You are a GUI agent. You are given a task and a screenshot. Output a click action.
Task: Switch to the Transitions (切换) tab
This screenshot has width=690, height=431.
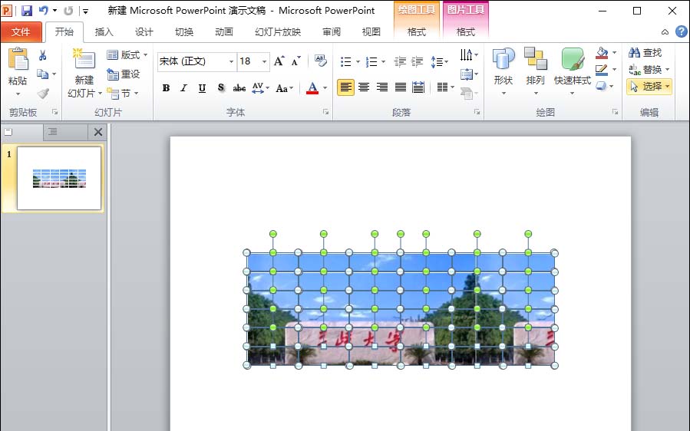click(184, 31)
